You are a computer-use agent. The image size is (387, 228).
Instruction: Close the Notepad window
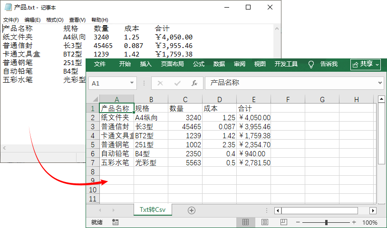(270, 7)
